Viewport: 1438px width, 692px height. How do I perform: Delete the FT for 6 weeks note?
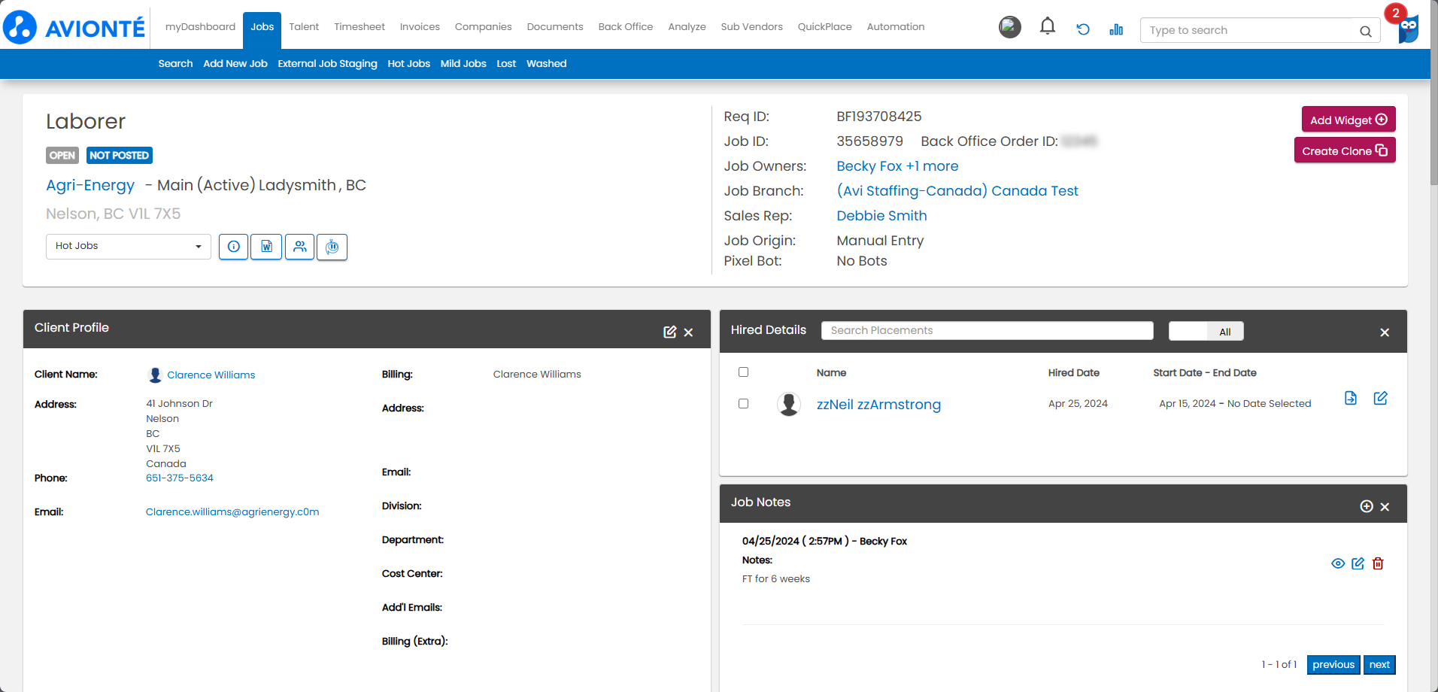coord(1378,563)
